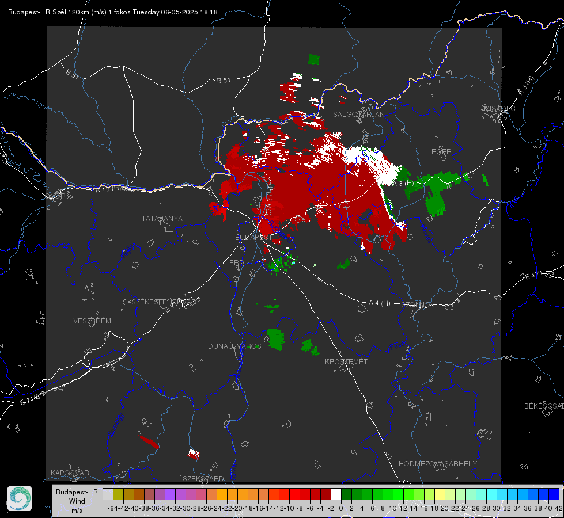Select the TATABANYA city label
The image size is (564, 518).
[x=162, y=219]
